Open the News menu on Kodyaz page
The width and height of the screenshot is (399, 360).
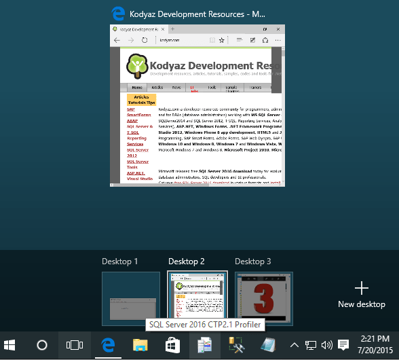(176, 88)
